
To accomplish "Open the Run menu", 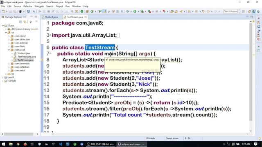I will point(68,7).
